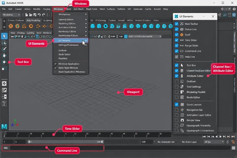This screenshot has width=237, height=158.
Task: Open the Script Editor icon beside command line
Action: coord(234,148)
